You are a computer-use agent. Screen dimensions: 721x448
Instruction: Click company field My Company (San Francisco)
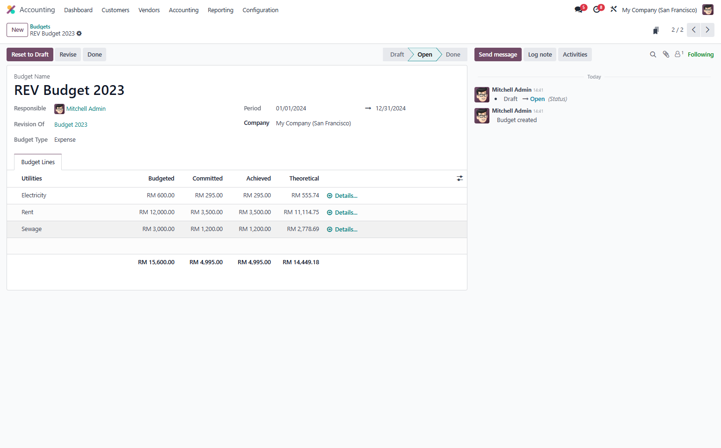click(x=313, y=123)
